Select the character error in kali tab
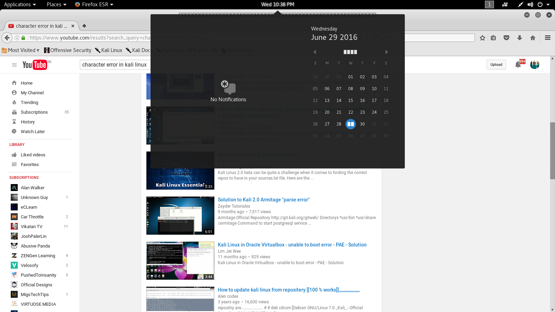The width and height of the screenshot is (555, 312). coord(41,26)
